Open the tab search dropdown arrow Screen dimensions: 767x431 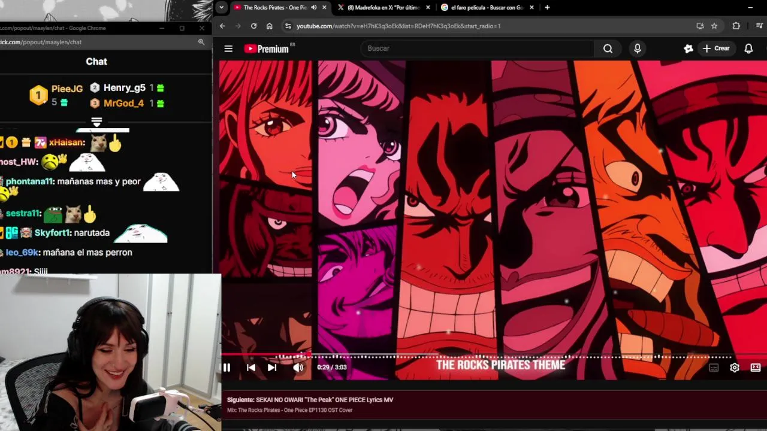click(x=221, y=7)
